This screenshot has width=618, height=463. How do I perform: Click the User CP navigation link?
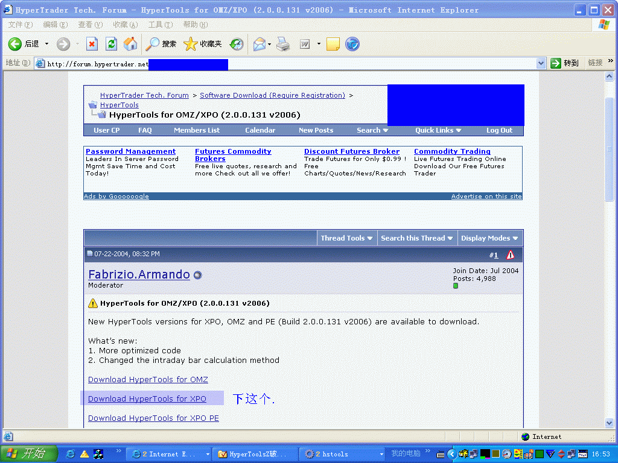point(106,130)
